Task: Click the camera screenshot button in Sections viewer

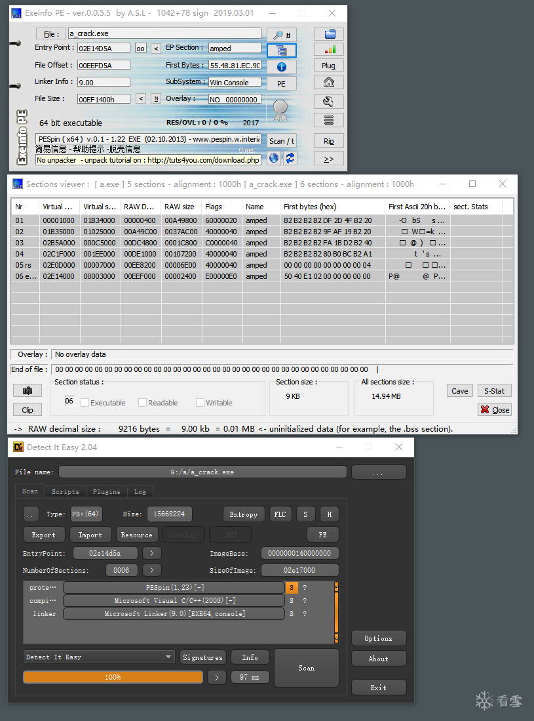Action: [x=28, y=390]
